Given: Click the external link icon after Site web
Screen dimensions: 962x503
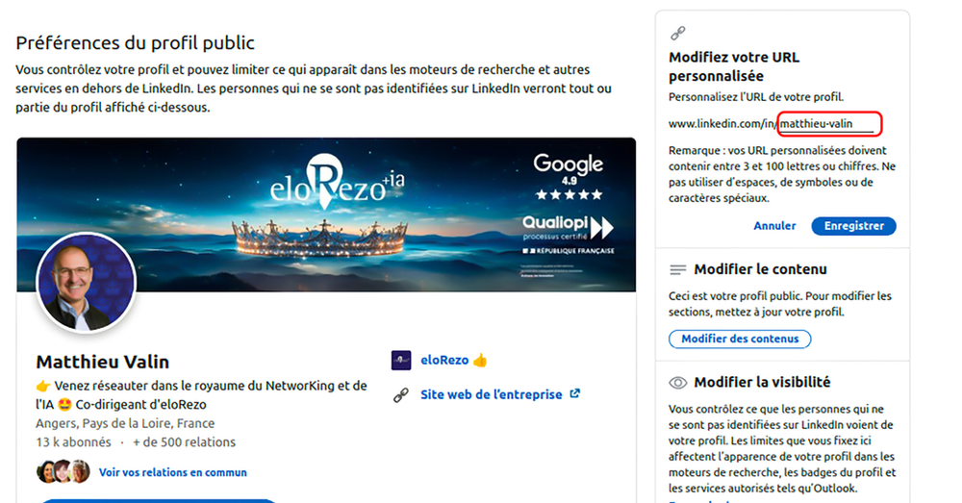Looking at the screenshot, I should (x=575, y=393).
